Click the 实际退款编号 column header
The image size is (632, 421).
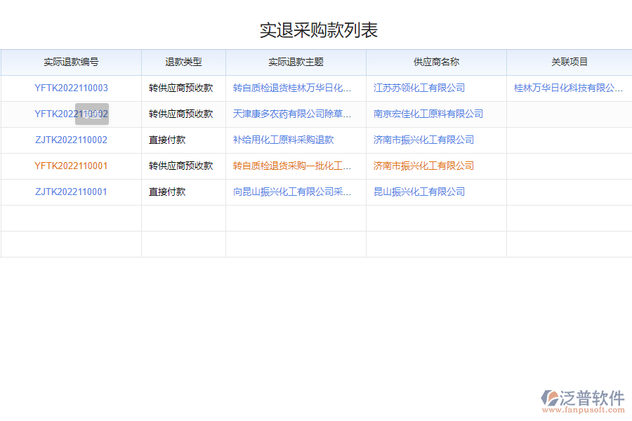pyautogui.click(x=72, y=62)
